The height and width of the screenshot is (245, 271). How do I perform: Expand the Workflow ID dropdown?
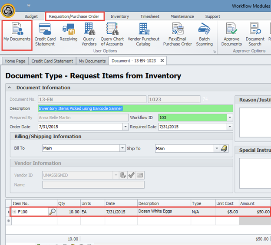230,118
